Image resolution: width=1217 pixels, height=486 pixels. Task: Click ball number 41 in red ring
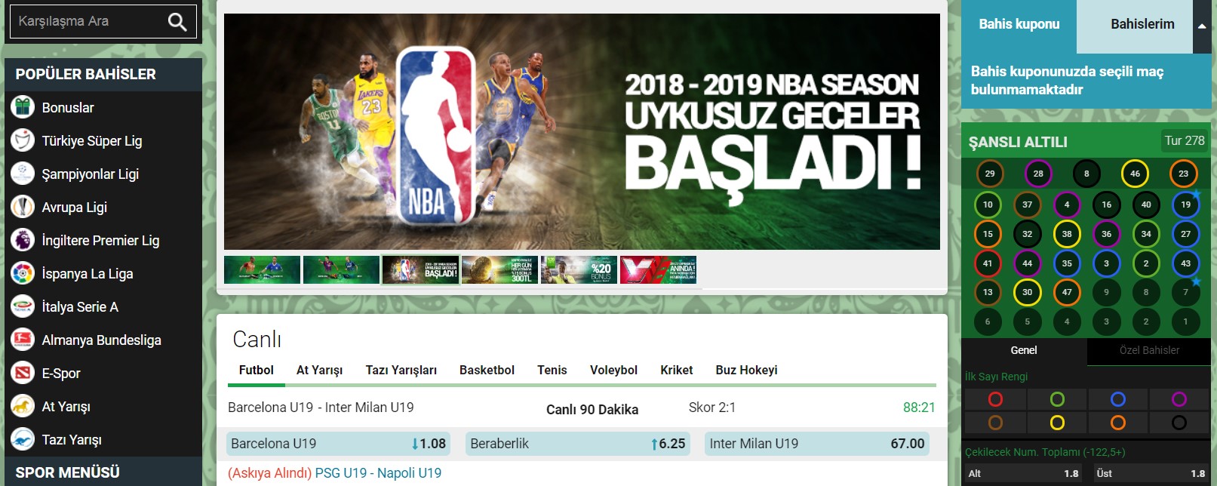[x=988, y=263]
